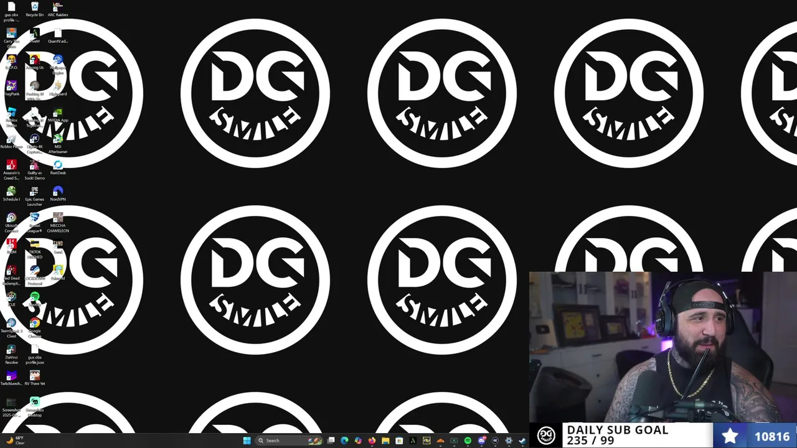Select the Red Dead Redemption desktop icon
797x448 pixels.
coord(11,275)
